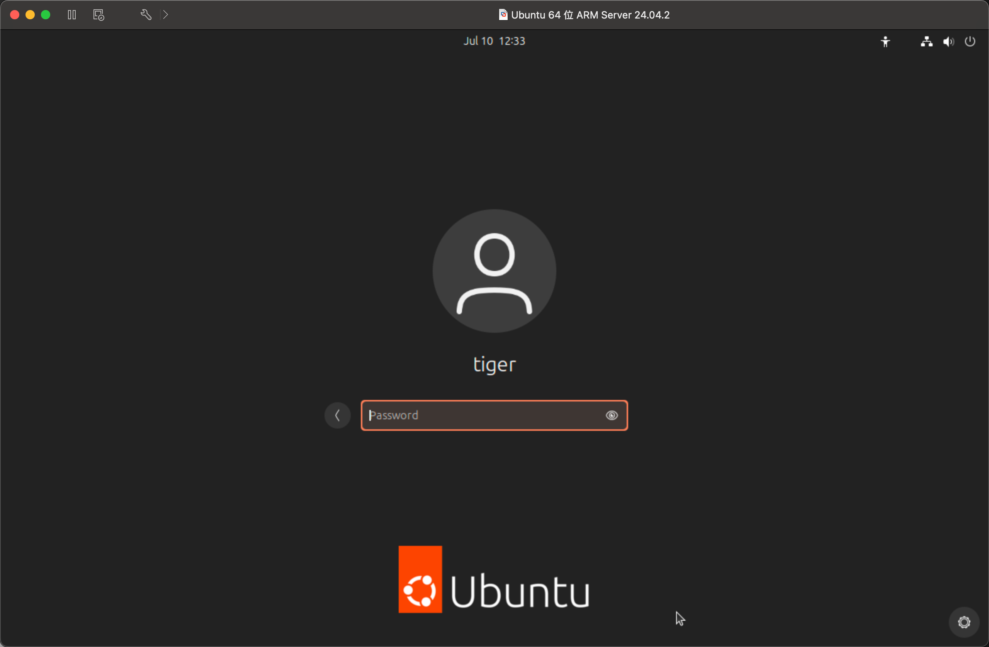Image resolution: width=989 pixels, height=647 pixels.
Task: Focus the Password input field
Action: click(494, 415)
